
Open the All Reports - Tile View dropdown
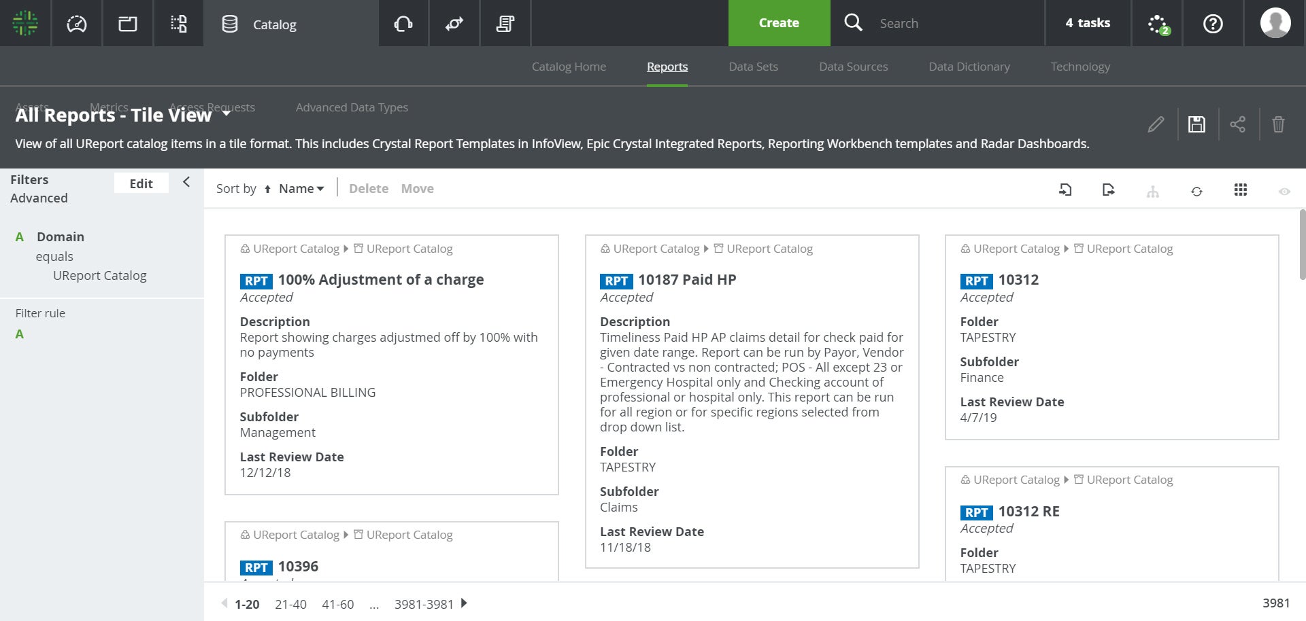227,113
